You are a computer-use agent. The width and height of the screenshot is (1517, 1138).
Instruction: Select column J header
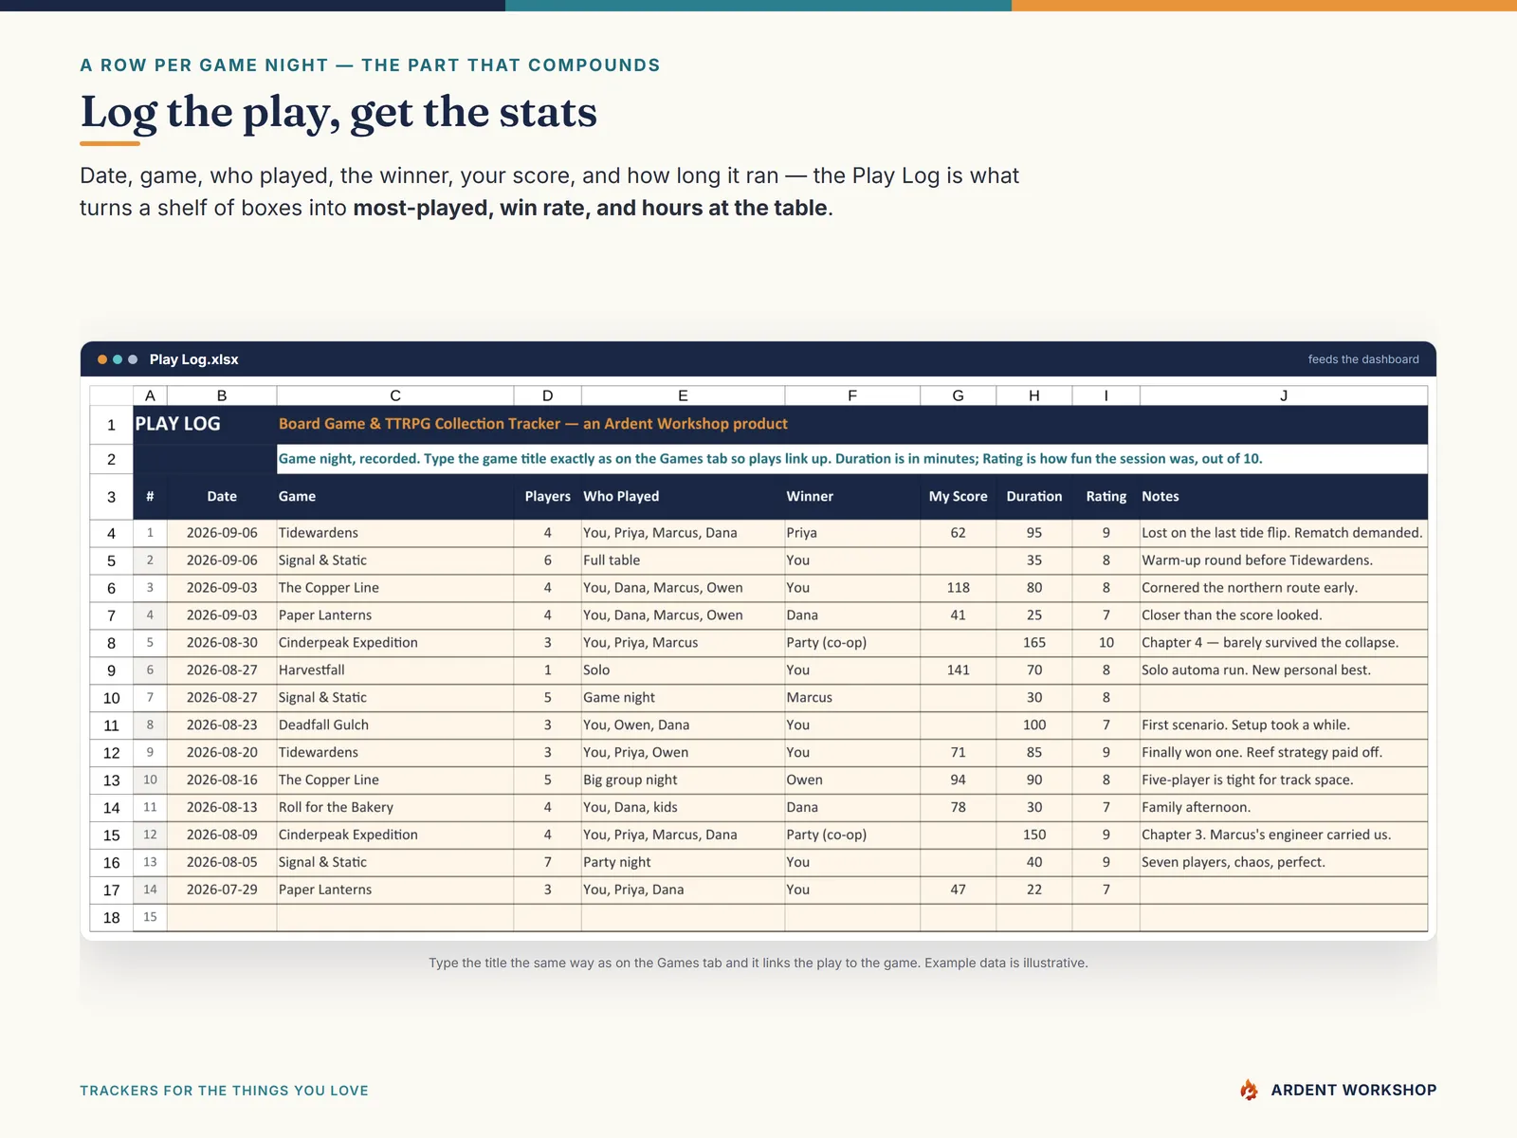(1284, 395)
